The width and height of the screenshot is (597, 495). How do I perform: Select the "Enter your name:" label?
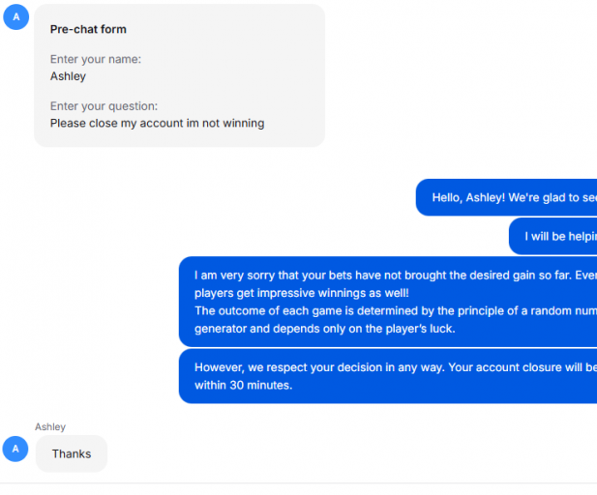click(x=96, y=60)
